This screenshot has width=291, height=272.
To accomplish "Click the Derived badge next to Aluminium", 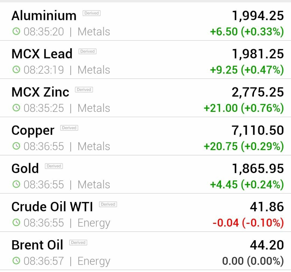I will click(x=92, y=13).
